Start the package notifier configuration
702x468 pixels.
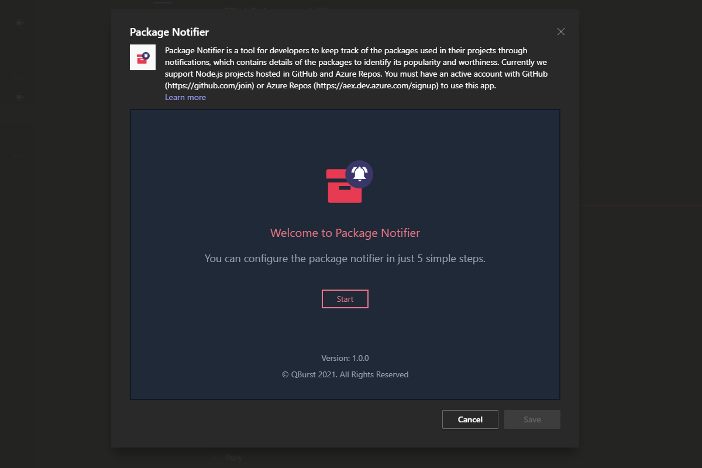click(x=345, y=299)
